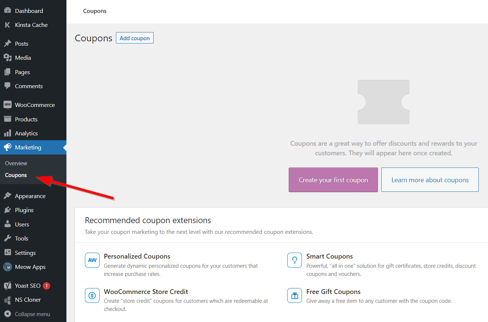Open the Overview submenu item under Marketing

(x=16, y=163)
